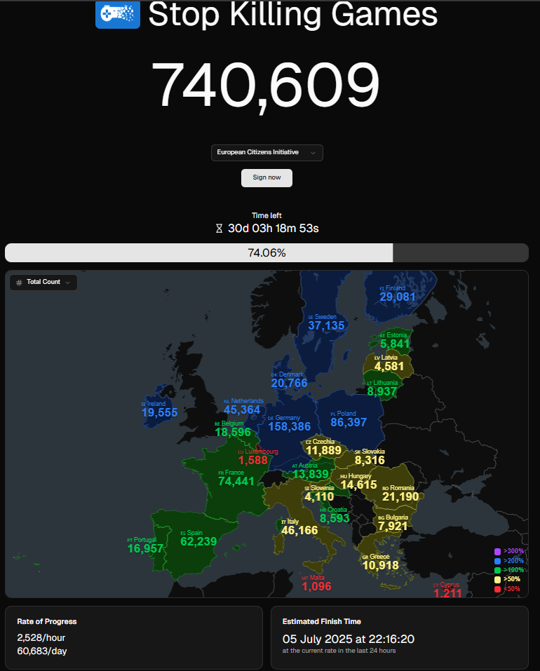Click the 30d 03h 18m 53s countdown

[x=273, y=229]
